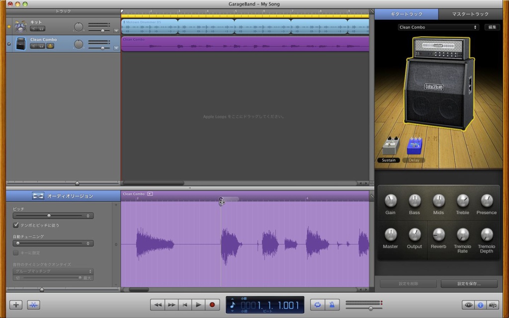Click the Bass knob
The image size is (509, 318).
tap(415, 201)
